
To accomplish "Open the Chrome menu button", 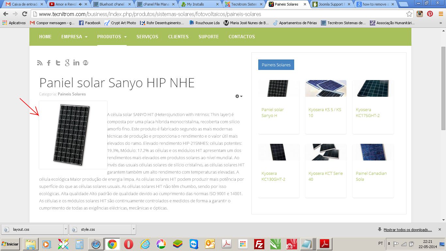I will coord(440,14).
